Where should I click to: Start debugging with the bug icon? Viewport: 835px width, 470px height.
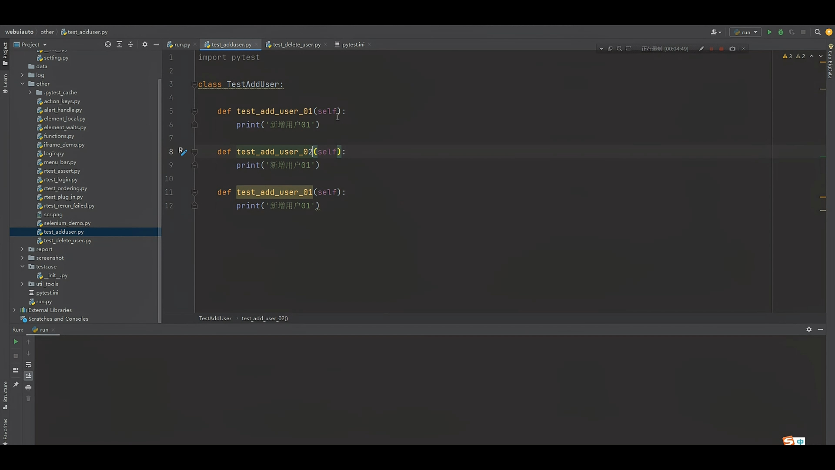coord(781,32)
